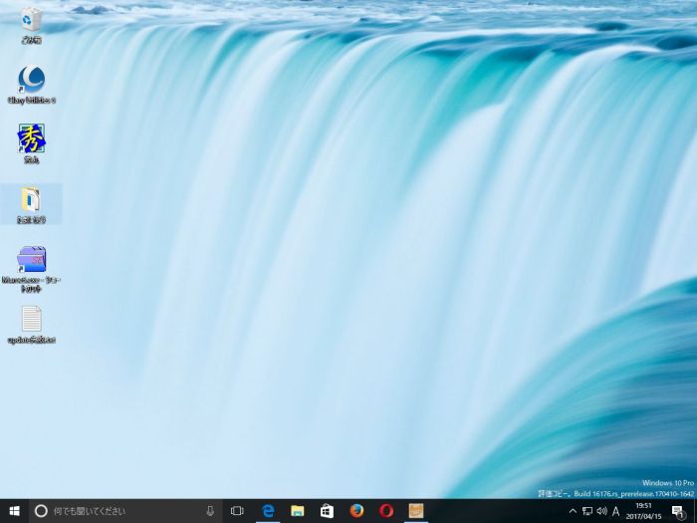
Task: Open the network status tray icon
Action: coord(587,510)
